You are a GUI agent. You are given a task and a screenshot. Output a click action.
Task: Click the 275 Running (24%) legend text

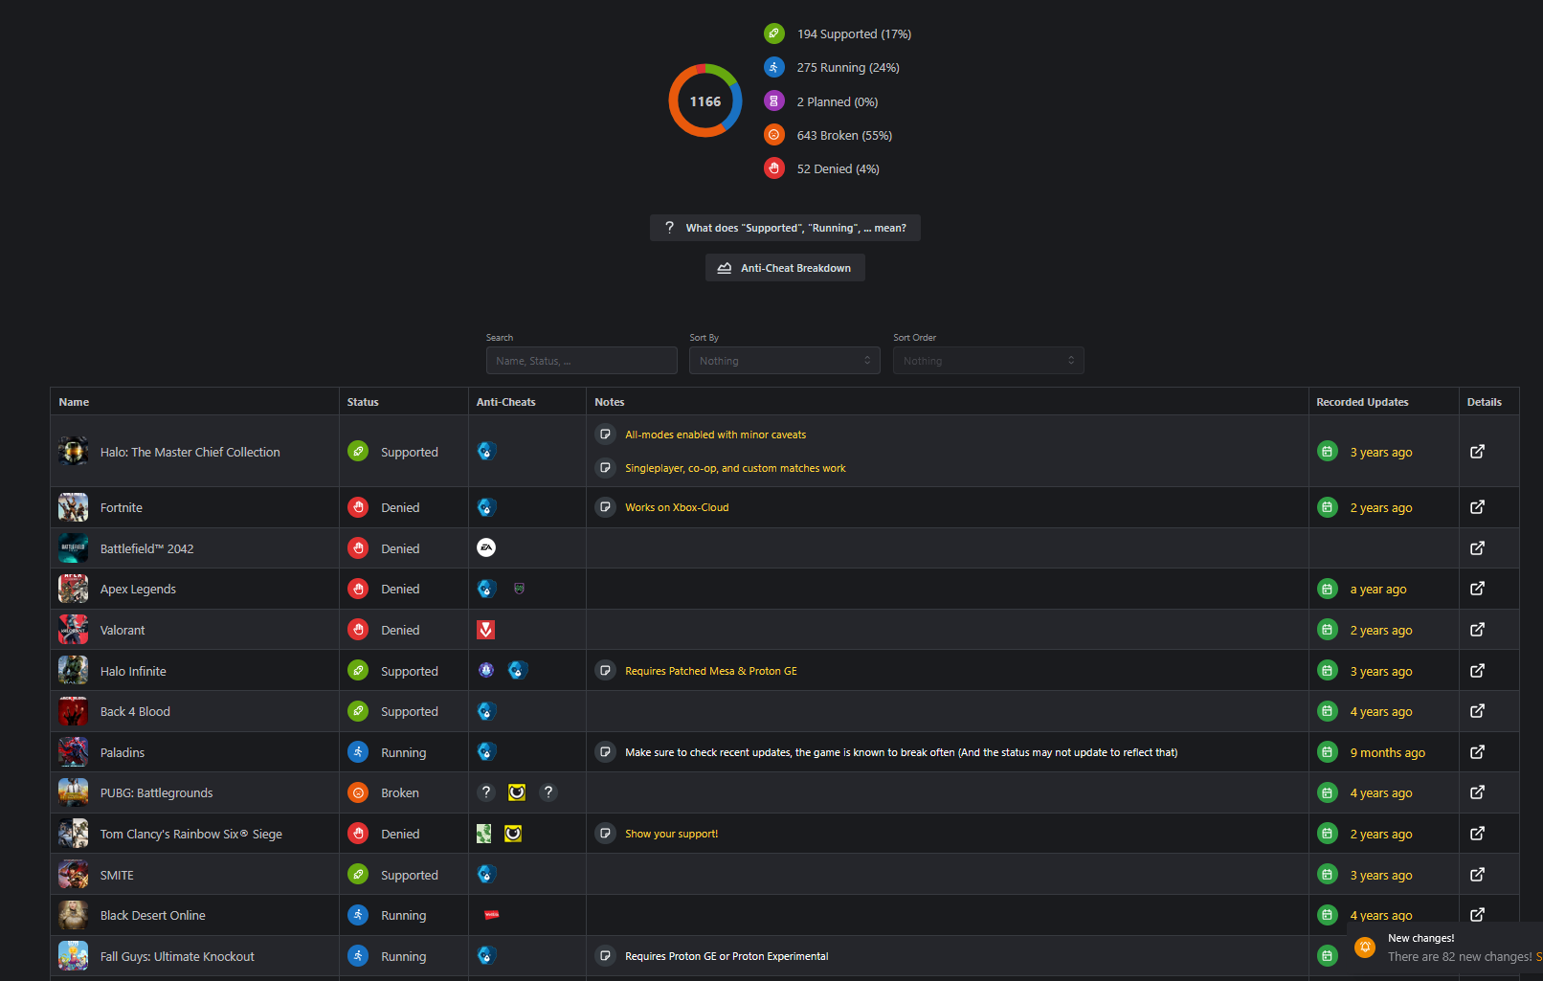click(848, 68)
